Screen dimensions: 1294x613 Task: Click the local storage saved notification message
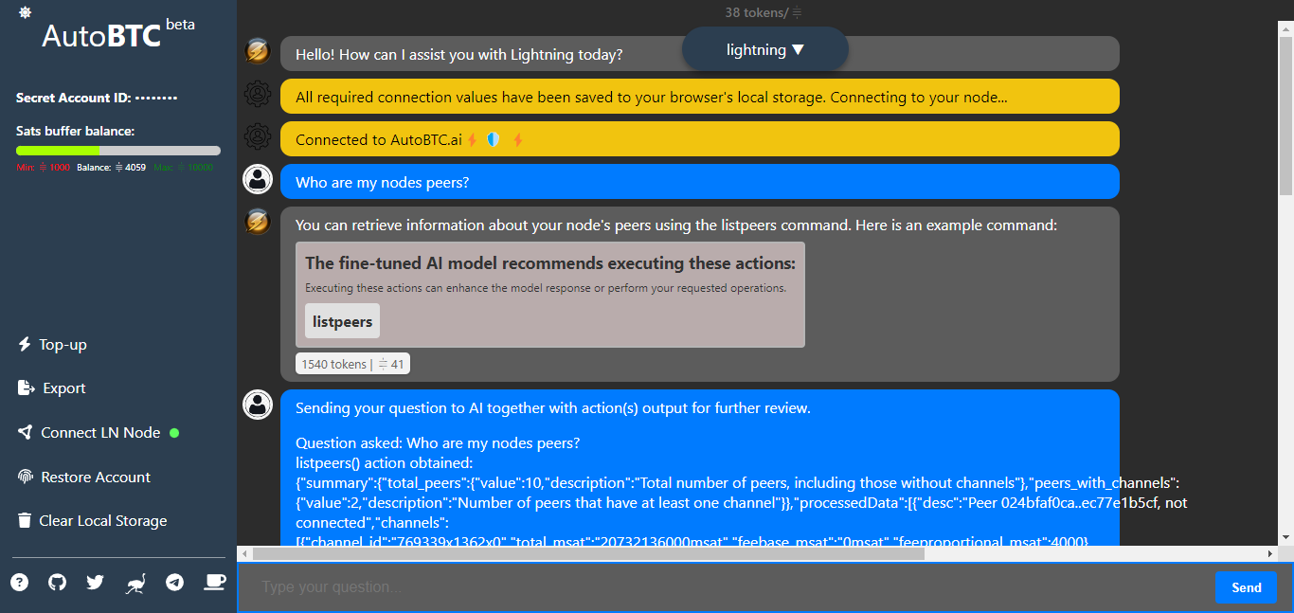(x=700, y=97)
